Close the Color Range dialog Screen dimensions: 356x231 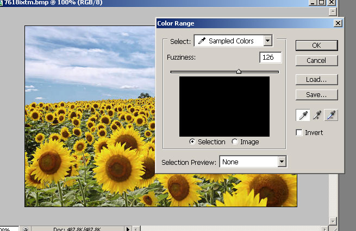click(338, 23)
